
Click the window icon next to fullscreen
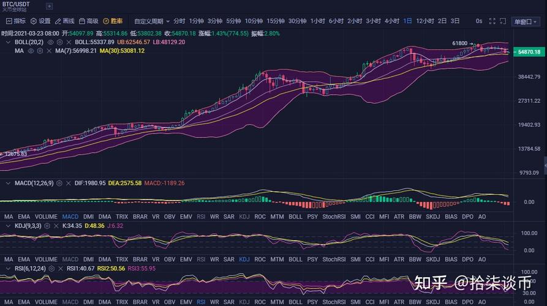[x=503, y=21]
